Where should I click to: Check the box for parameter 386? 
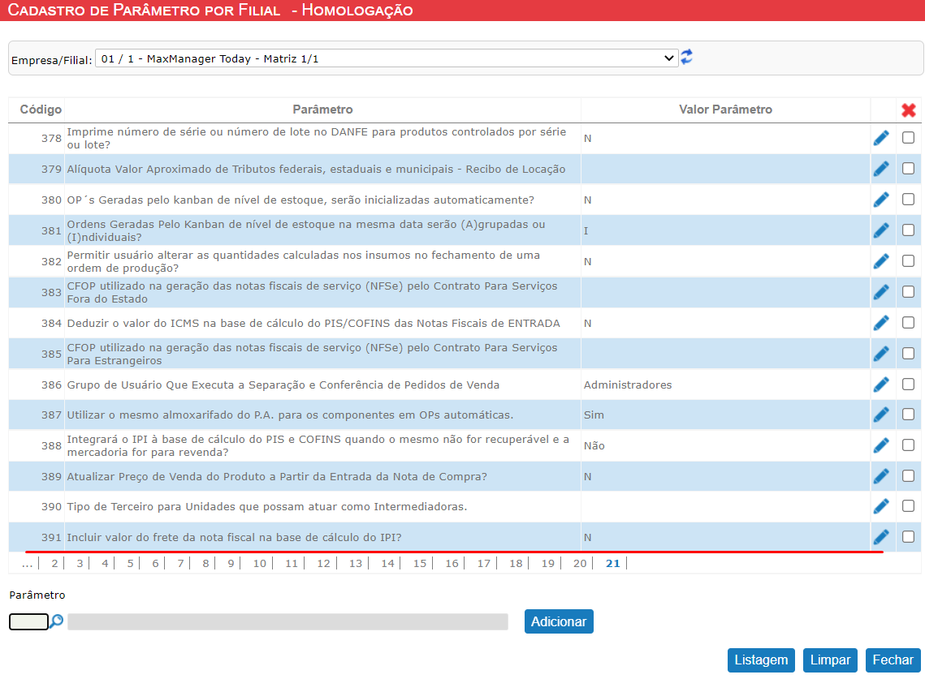pyautogui.click(x=909, y=385)
